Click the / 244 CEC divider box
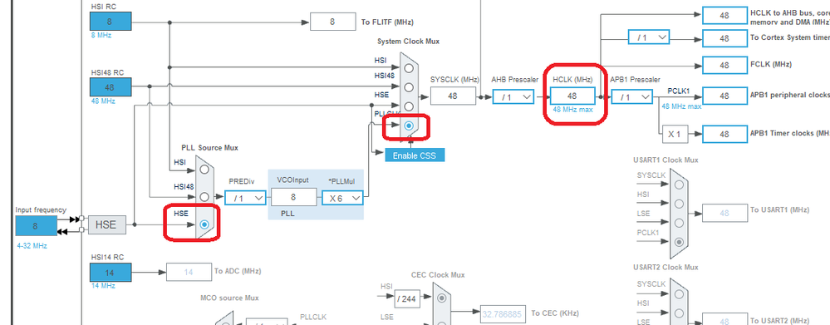The width and height of the screenshot is (830, 325). (406, 299)
